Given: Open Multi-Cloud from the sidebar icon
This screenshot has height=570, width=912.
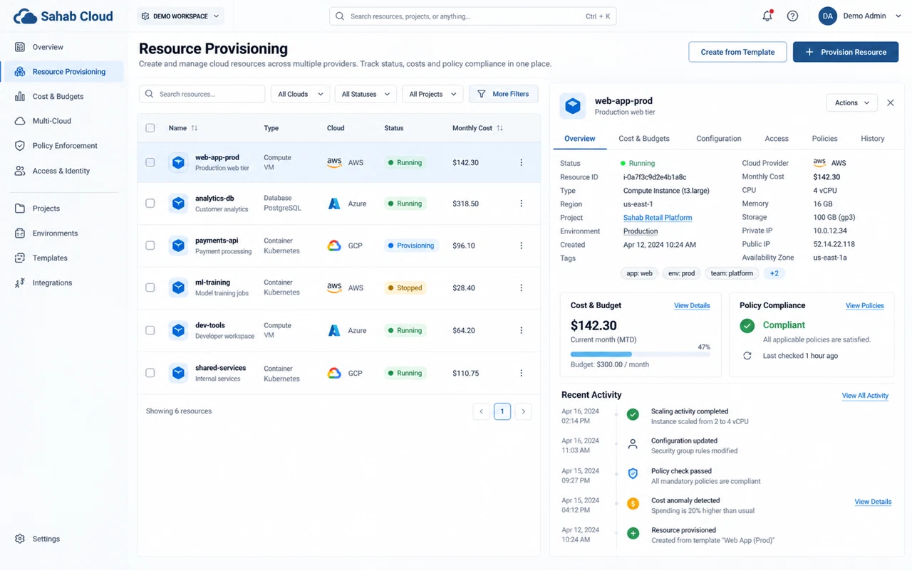Looking at the screenshot, I should 20,121.
